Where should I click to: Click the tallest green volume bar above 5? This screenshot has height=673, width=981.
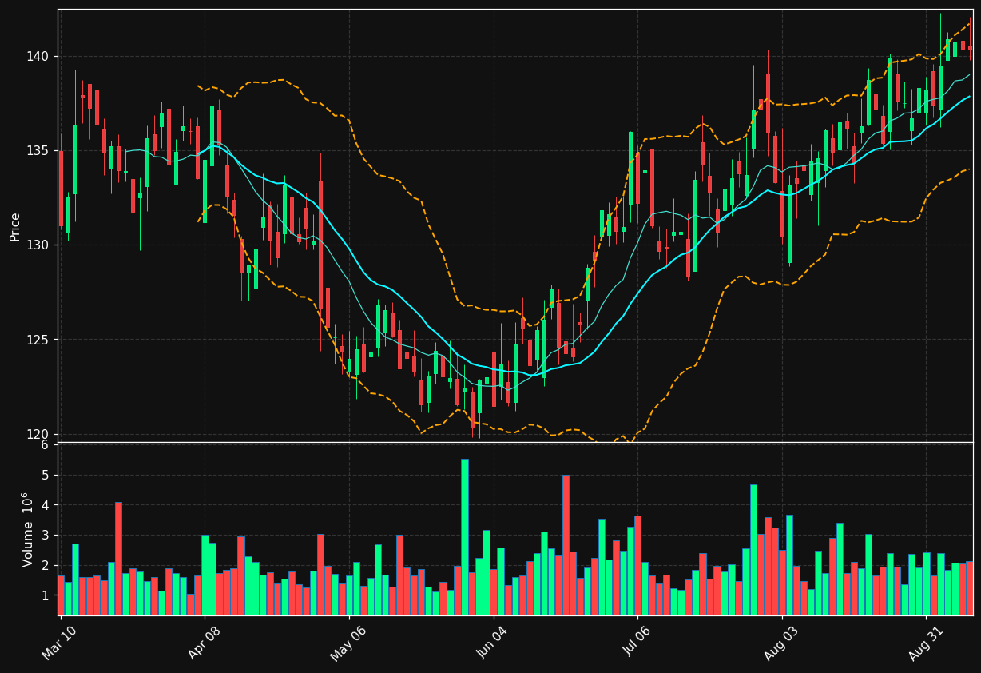[x=465, y=537]
